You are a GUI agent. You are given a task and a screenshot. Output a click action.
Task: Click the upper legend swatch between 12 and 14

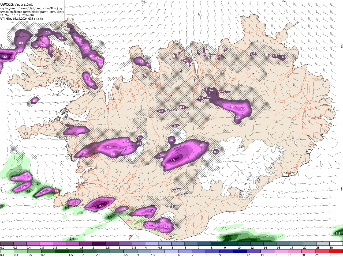pyautogui.click(x=257, y=244)
